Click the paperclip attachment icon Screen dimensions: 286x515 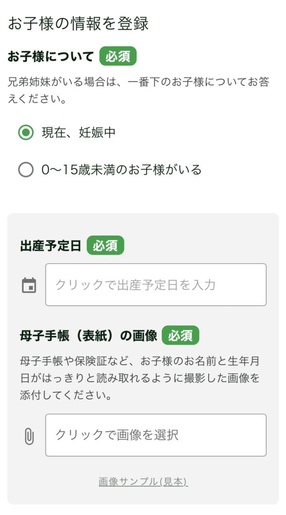(29, 436)
